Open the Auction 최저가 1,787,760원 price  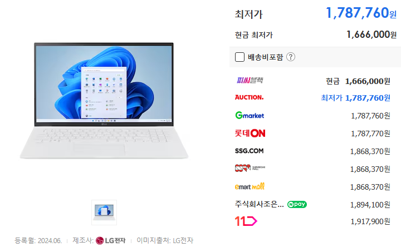[355, 98]
